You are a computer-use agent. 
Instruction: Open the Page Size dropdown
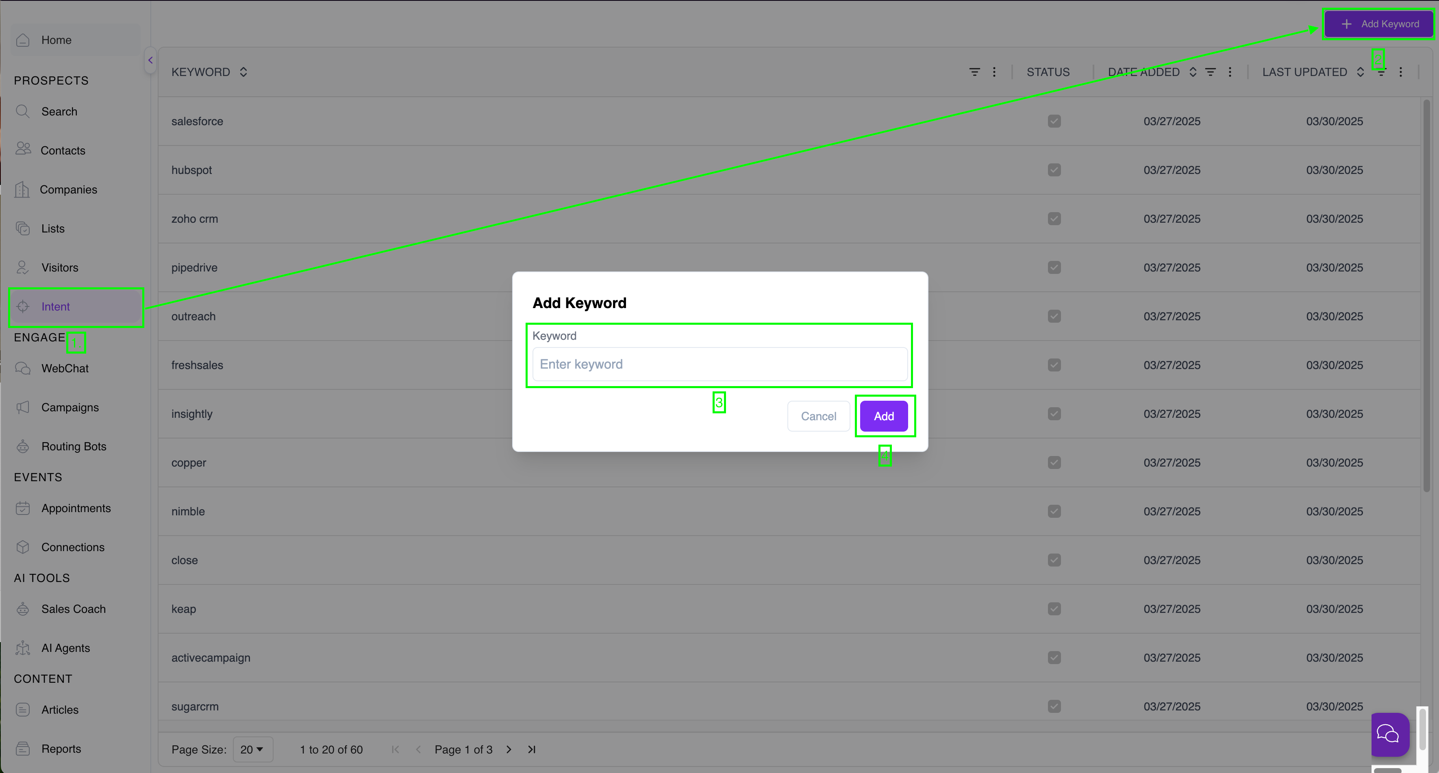(252, 749)
